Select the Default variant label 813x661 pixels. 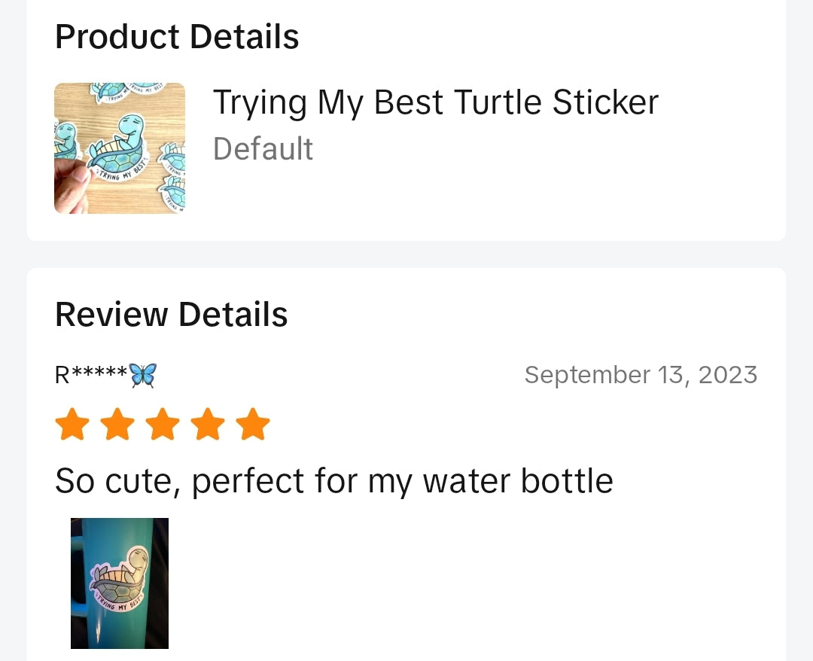263,149
